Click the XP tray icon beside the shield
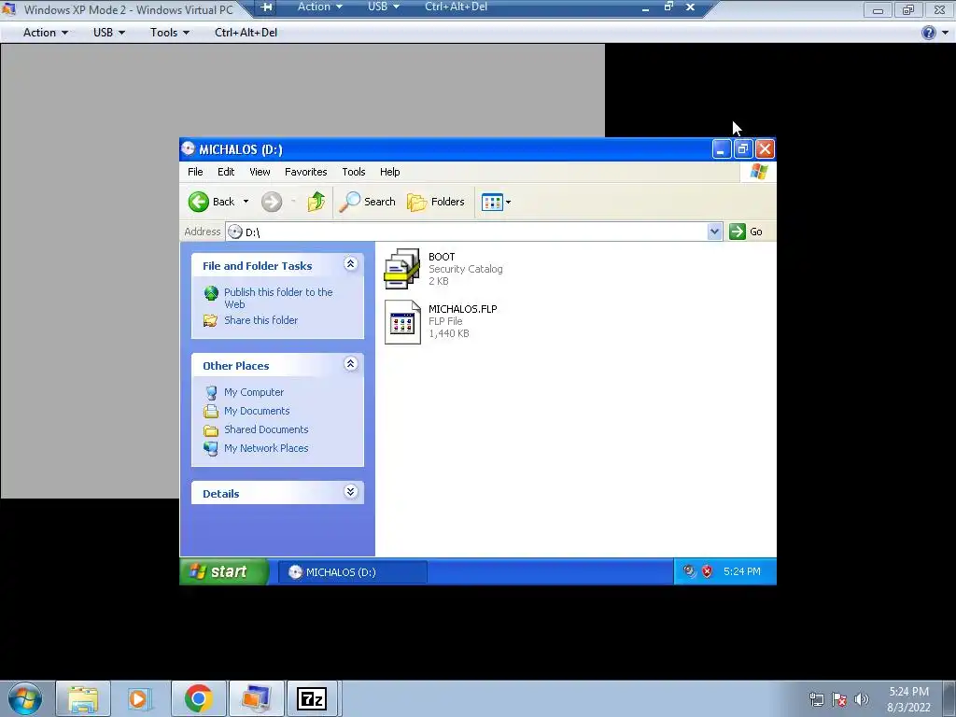This screenshot has height=717, width=956. 689,571
